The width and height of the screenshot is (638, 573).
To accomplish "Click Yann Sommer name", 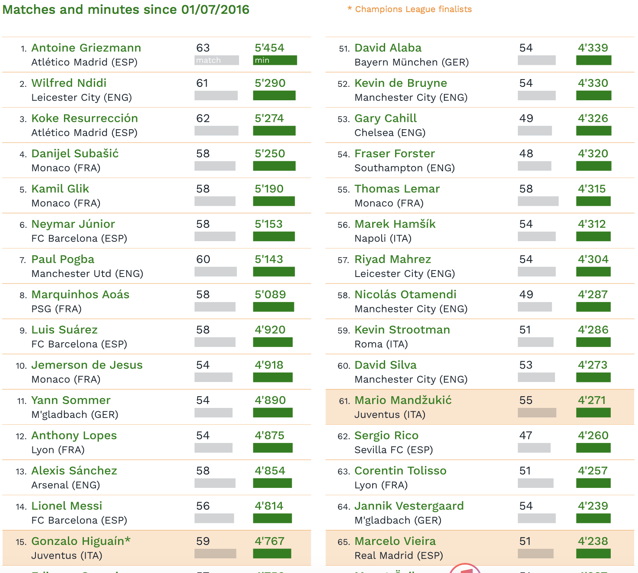I will pyautogui.click(x=71, y=400).
